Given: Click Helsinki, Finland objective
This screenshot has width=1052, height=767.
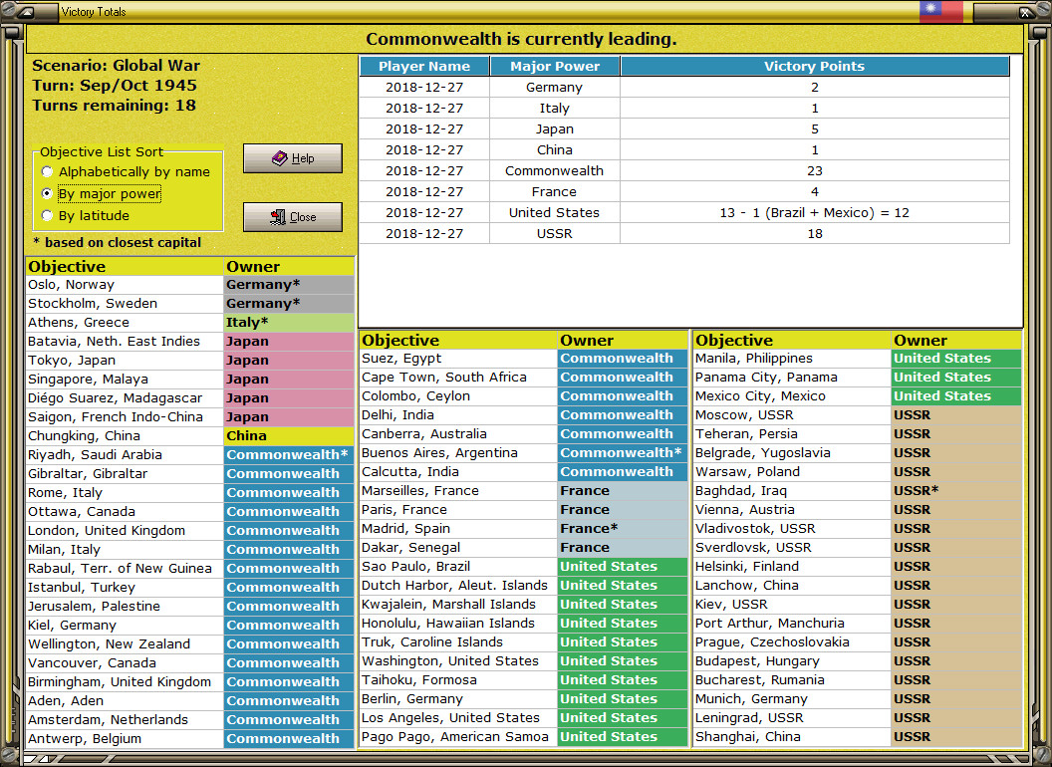Looking at the screenshot, I should point(792,567).
